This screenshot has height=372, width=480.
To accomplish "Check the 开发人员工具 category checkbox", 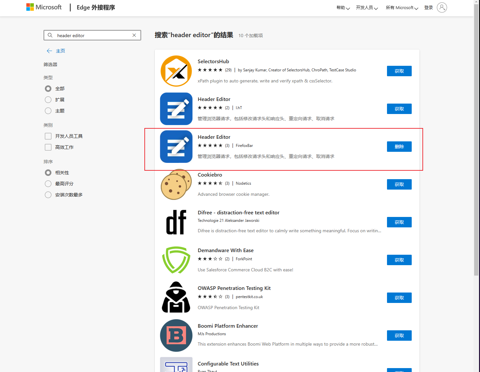I will click(x=48, y=136).
